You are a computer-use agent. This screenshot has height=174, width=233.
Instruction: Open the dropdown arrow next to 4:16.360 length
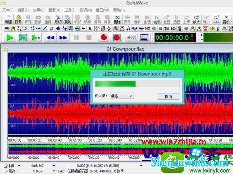point(54,166)
